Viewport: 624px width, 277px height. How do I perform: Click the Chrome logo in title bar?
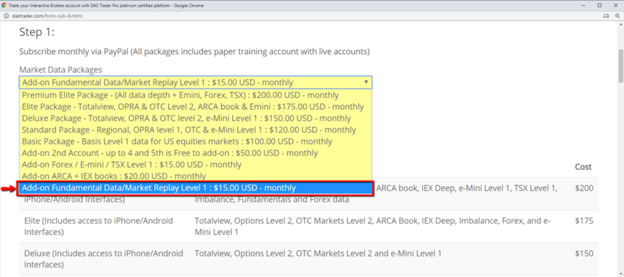(4, 5)
